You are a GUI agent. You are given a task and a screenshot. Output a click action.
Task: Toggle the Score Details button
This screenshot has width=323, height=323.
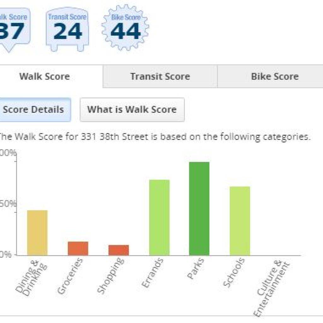(x=34, y=109)
